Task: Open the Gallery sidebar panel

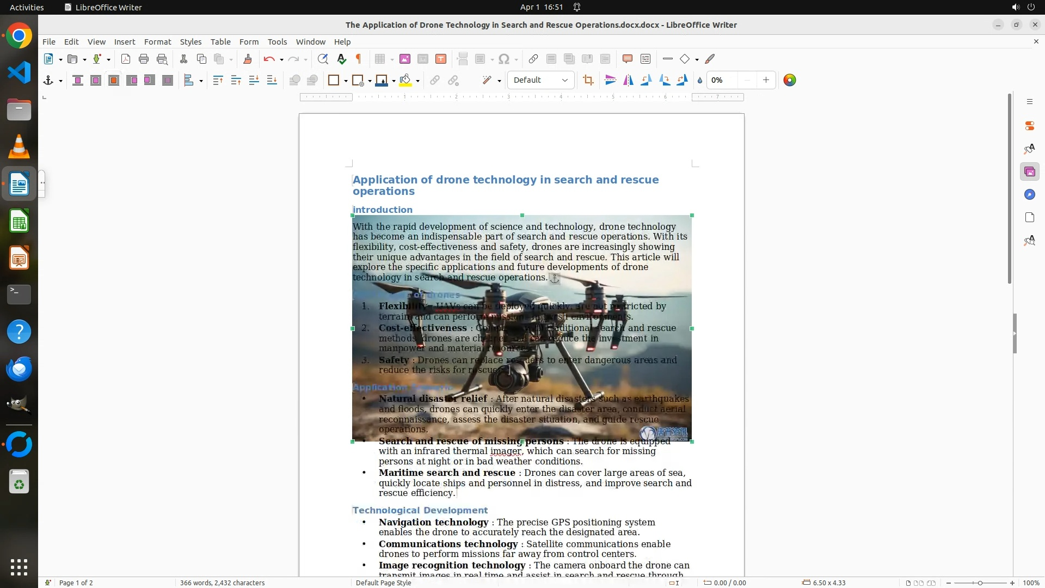Action: (x=1029, y=172)
